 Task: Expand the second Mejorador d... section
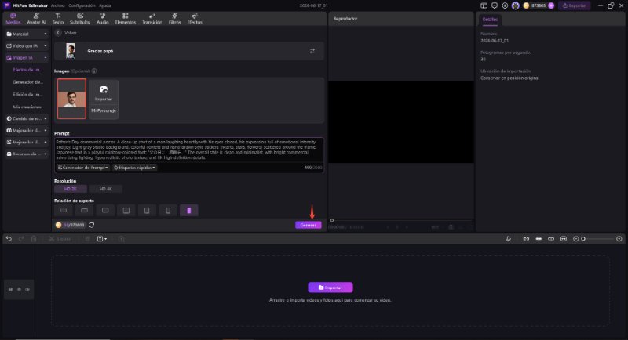pos(27,143)
